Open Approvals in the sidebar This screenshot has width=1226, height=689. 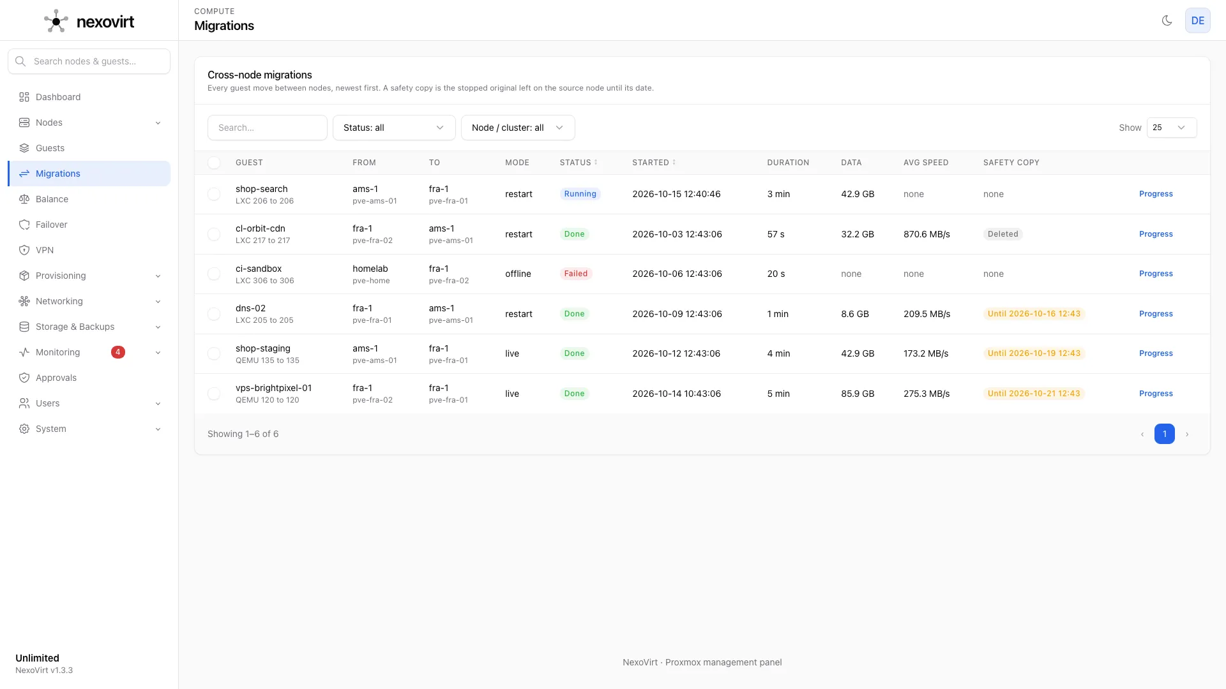coord(89,378)
